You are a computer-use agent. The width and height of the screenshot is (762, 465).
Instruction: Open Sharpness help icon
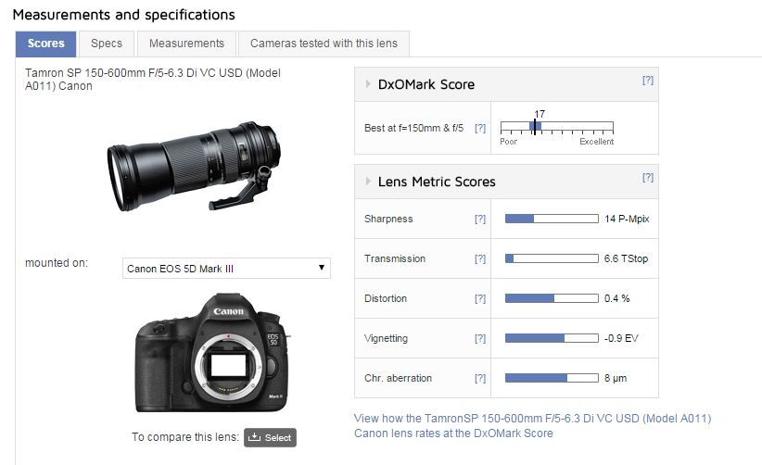480,219
